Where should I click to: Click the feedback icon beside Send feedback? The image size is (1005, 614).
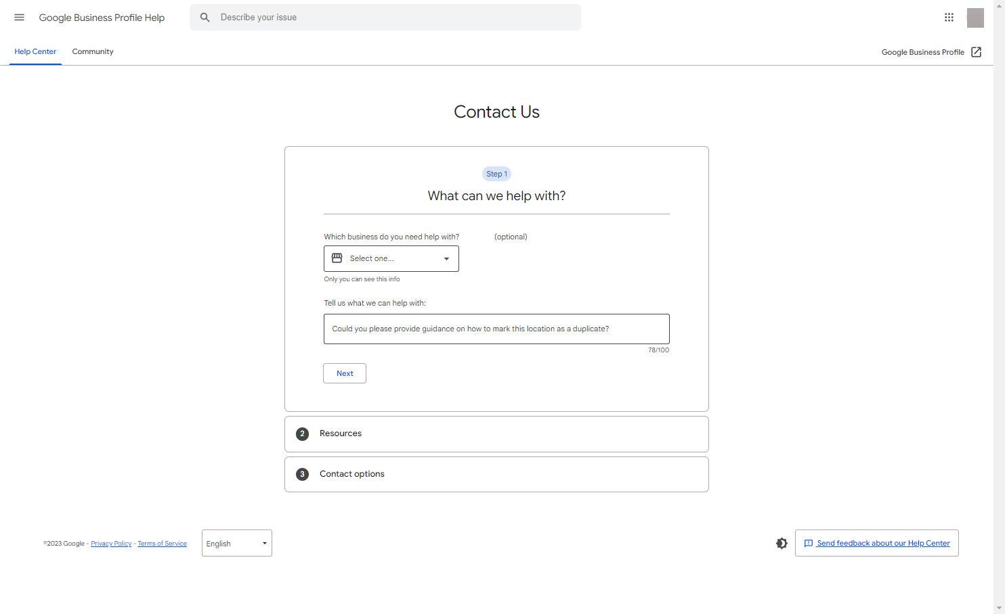(808, 543)
